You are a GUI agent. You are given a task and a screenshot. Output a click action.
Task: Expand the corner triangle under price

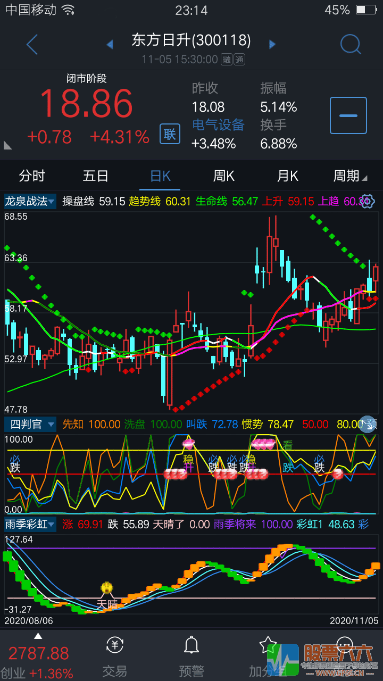(7, 145)
